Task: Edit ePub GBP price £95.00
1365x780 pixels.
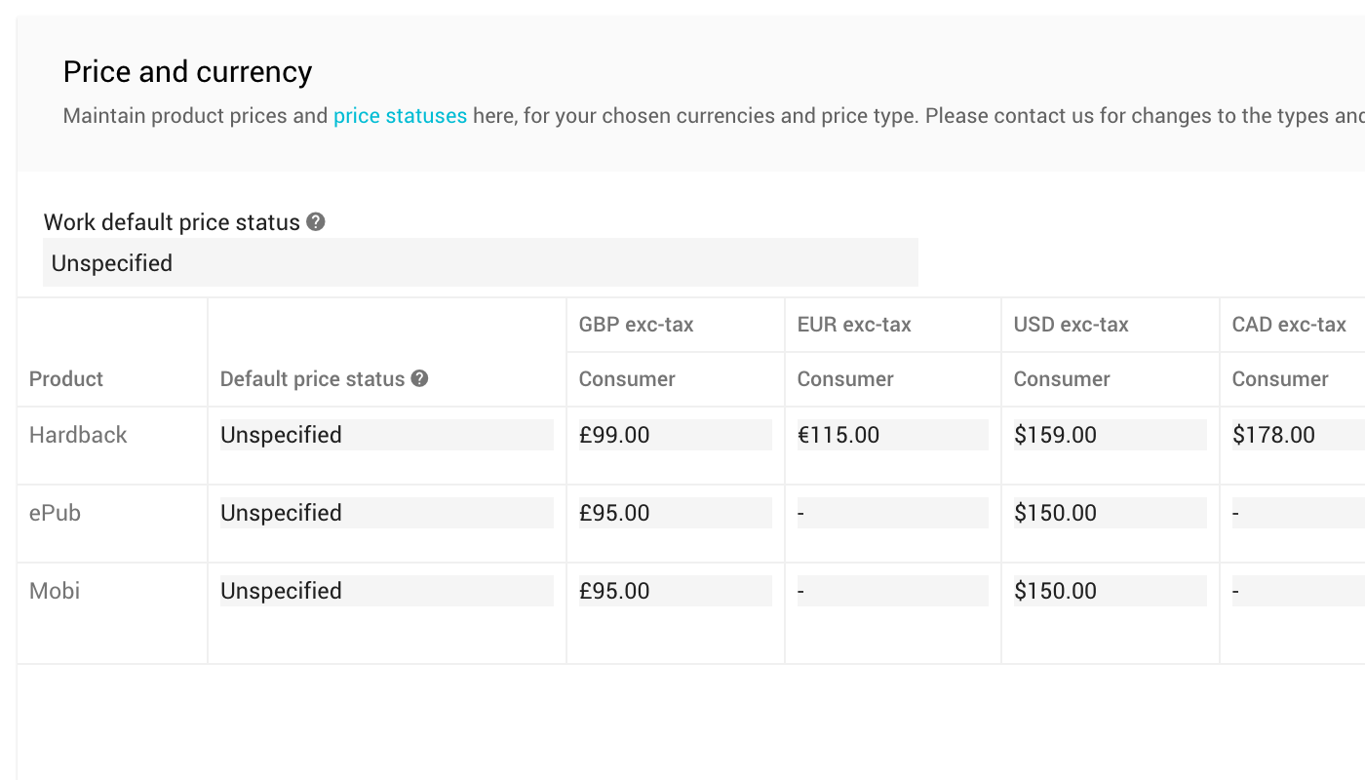Action: pos(675,513)
